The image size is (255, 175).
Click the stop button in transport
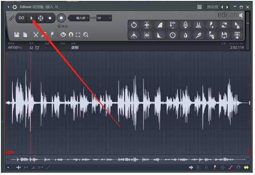50,18
